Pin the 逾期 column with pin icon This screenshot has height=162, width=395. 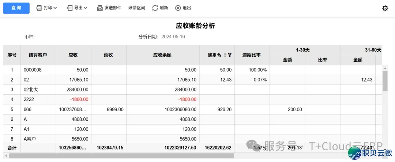point(219,55)
